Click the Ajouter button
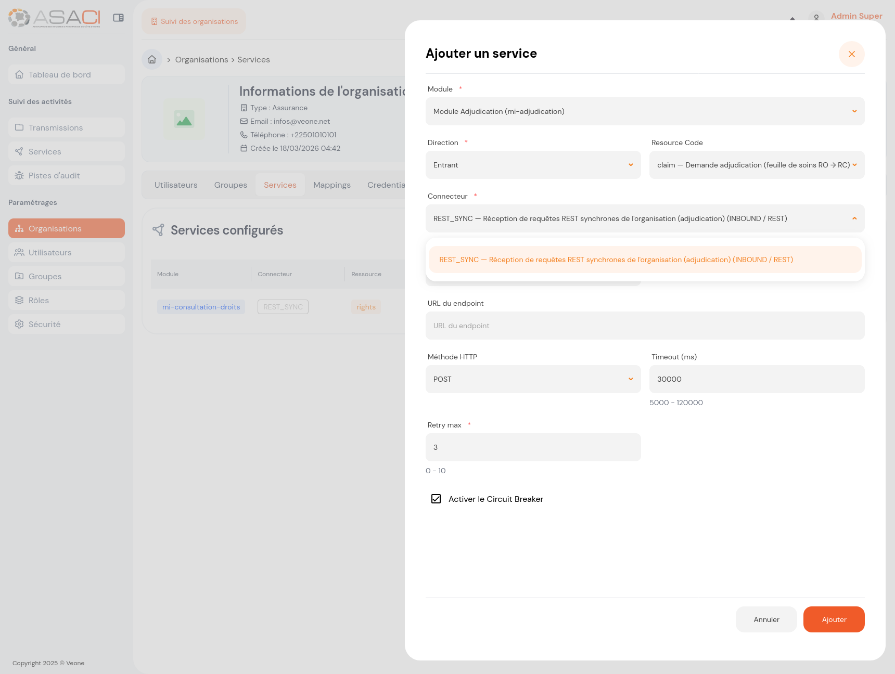The width and height of the screenshot is (895, 674). [x=834, y=619]
